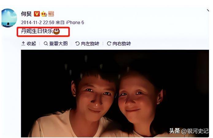
Task: Click the 收起 text label
Action: click(31, 44)
